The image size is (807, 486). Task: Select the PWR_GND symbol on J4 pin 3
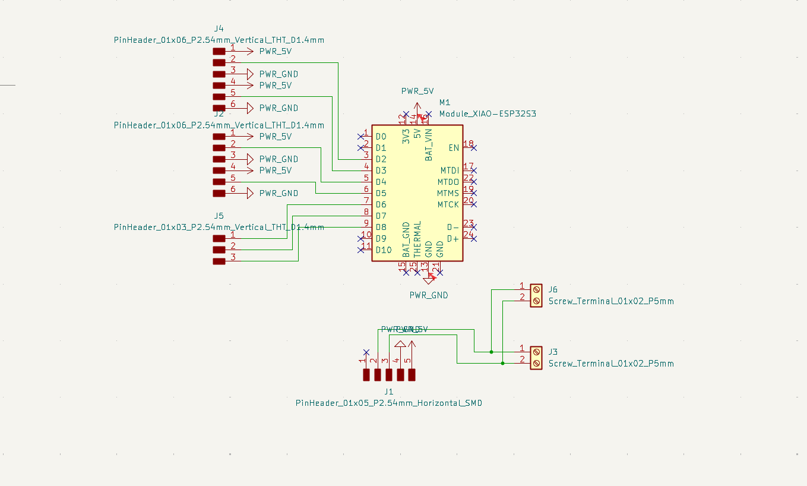(x=250, y=74)
